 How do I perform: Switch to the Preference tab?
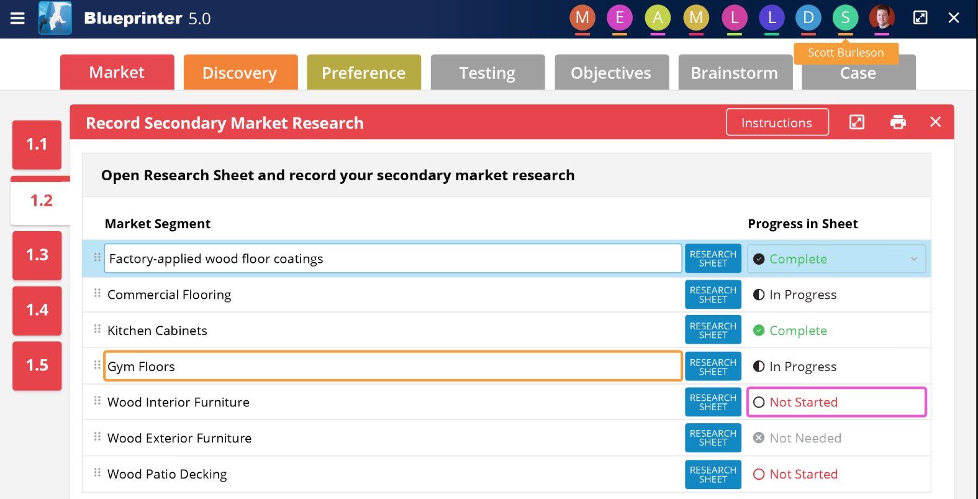point(364,72)
